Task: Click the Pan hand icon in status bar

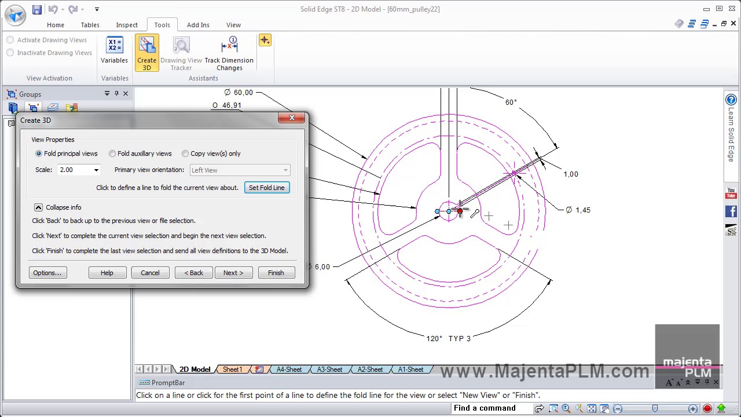Action: (604, 409)
